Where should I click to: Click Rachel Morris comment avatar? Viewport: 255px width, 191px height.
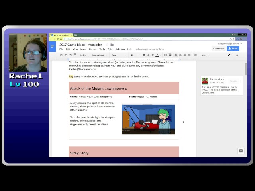(205, 81)
